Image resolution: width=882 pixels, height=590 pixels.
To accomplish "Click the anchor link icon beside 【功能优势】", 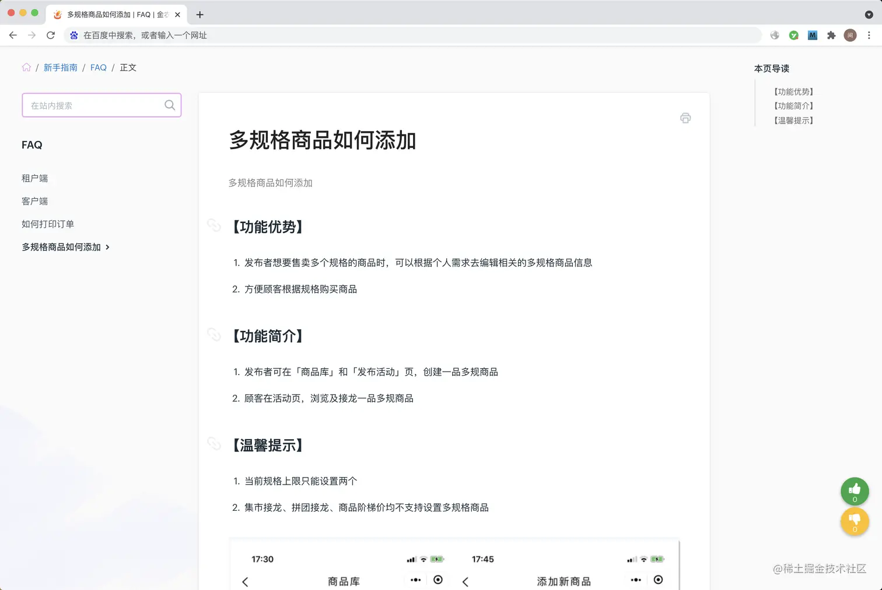I will (214, 225).
